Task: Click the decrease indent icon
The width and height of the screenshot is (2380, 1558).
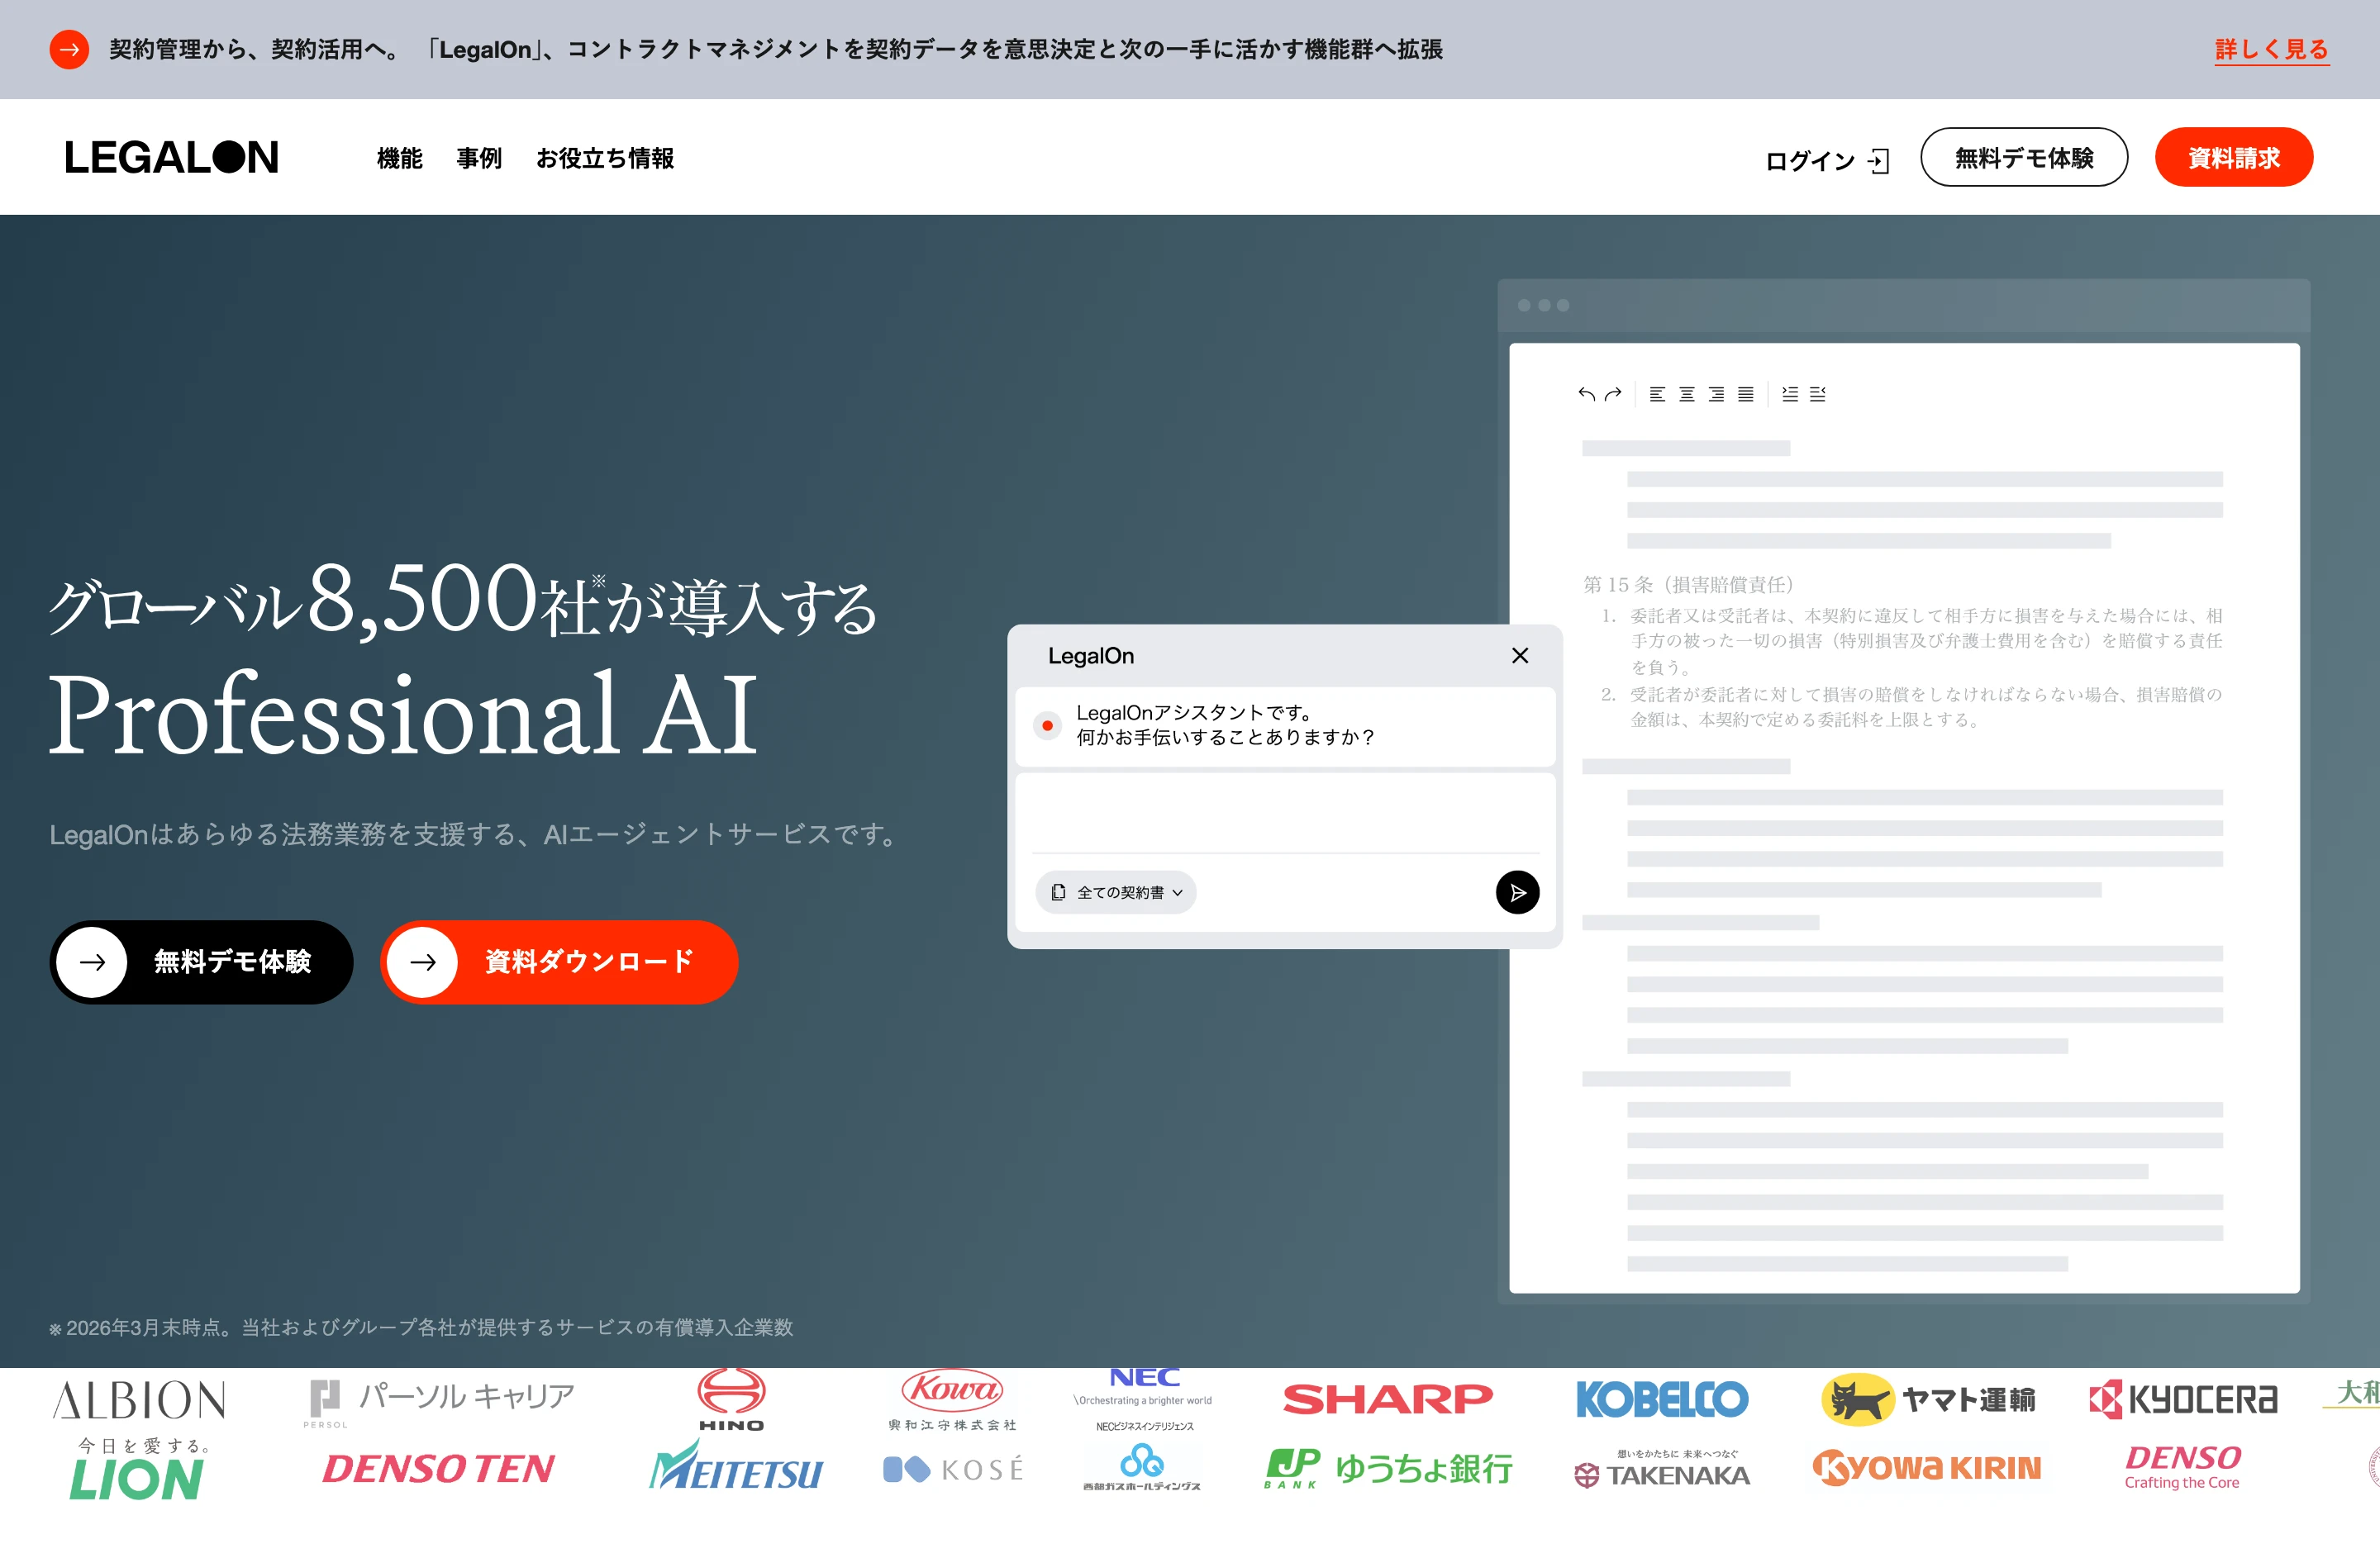Action: coord(1818,394)
